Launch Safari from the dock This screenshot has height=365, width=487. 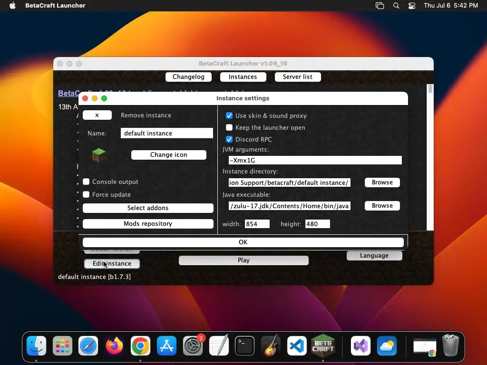(x=88, y=346)
